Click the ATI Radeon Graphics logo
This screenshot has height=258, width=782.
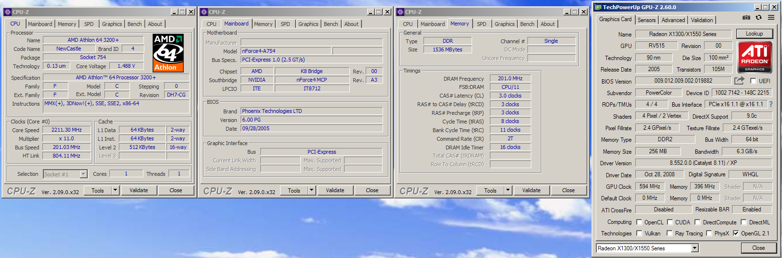[755, 57]
